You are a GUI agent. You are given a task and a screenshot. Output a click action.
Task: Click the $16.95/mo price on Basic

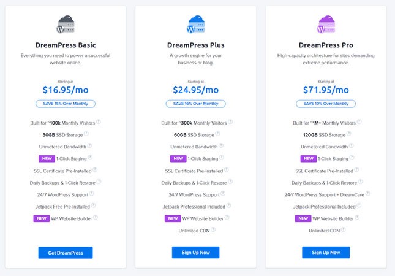(65, 89)
